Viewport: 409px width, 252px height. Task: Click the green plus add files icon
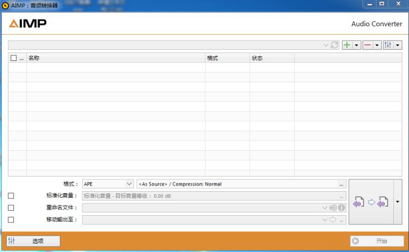(x=347, y=45)
